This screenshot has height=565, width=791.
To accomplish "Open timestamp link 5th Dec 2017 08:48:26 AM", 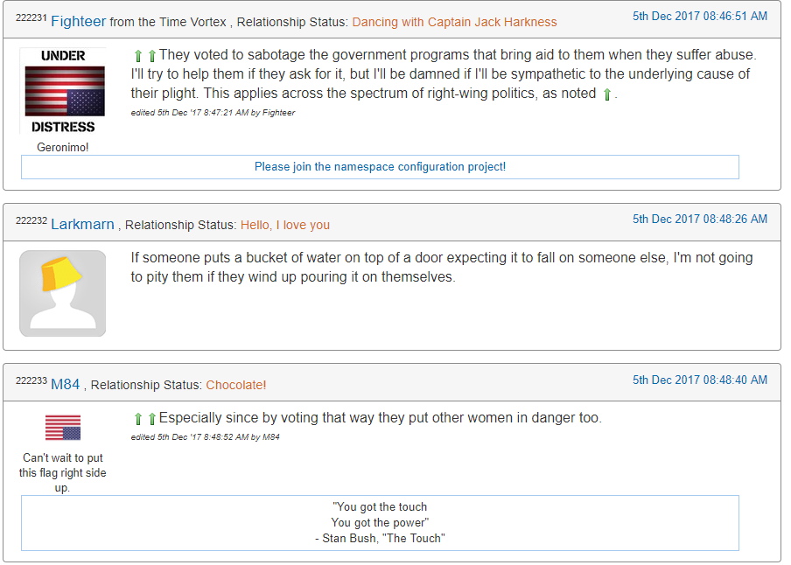I will (700, 219).
